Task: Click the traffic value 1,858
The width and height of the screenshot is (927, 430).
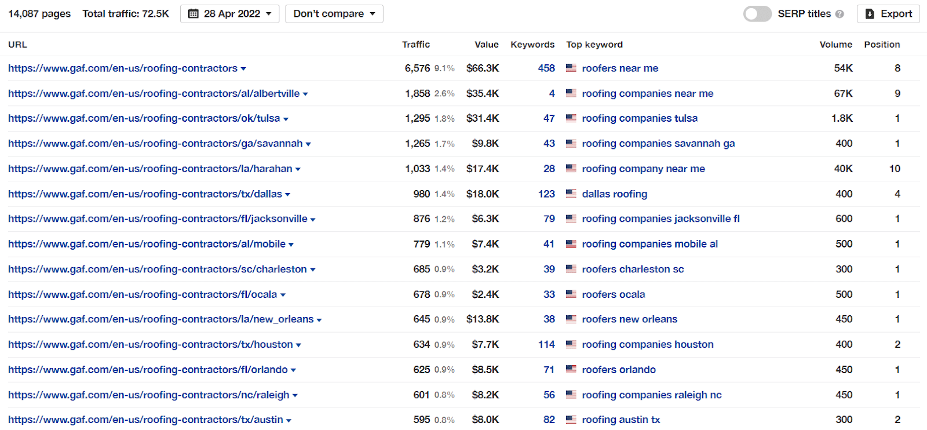Action: tap(417, 93)
